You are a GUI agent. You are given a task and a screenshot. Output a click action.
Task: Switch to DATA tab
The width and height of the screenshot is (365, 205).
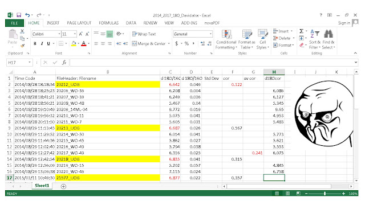tap(131, 23)
